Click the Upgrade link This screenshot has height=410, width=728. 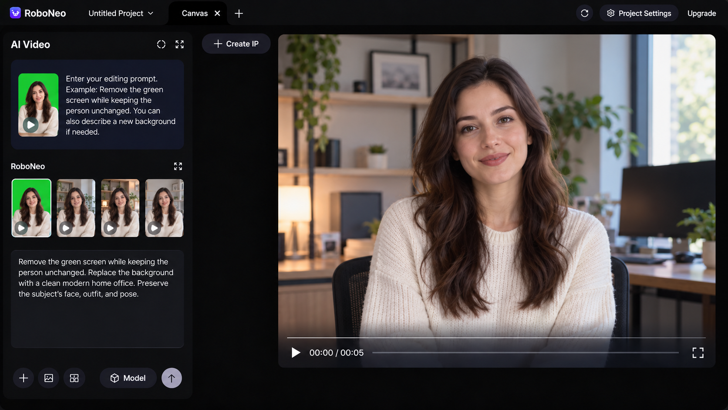[701, 14]
